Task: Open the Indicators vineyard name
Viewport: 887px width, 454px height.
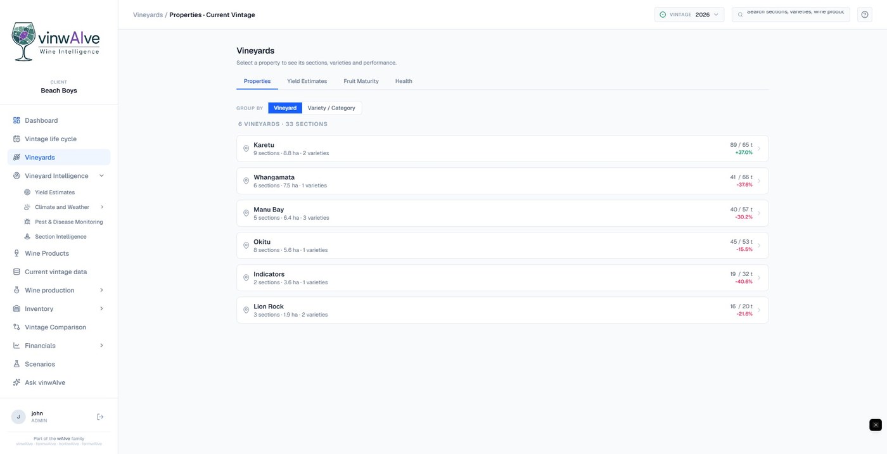Action: pyautogui.click(x=269, y=274)
